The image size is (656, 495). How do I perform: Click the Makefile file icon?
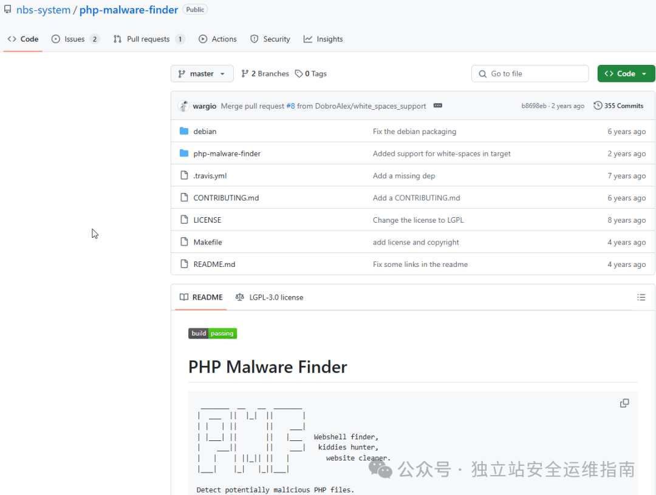tap(184, 242)
